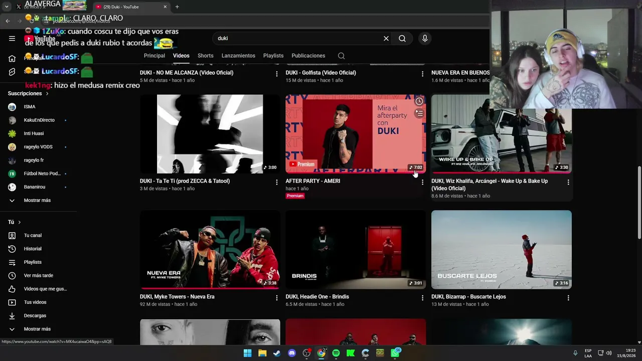The width and height of the screenshot is (642, 361).
Task: Open the Lanzamientos channel tab
Action: click(238, 56)
